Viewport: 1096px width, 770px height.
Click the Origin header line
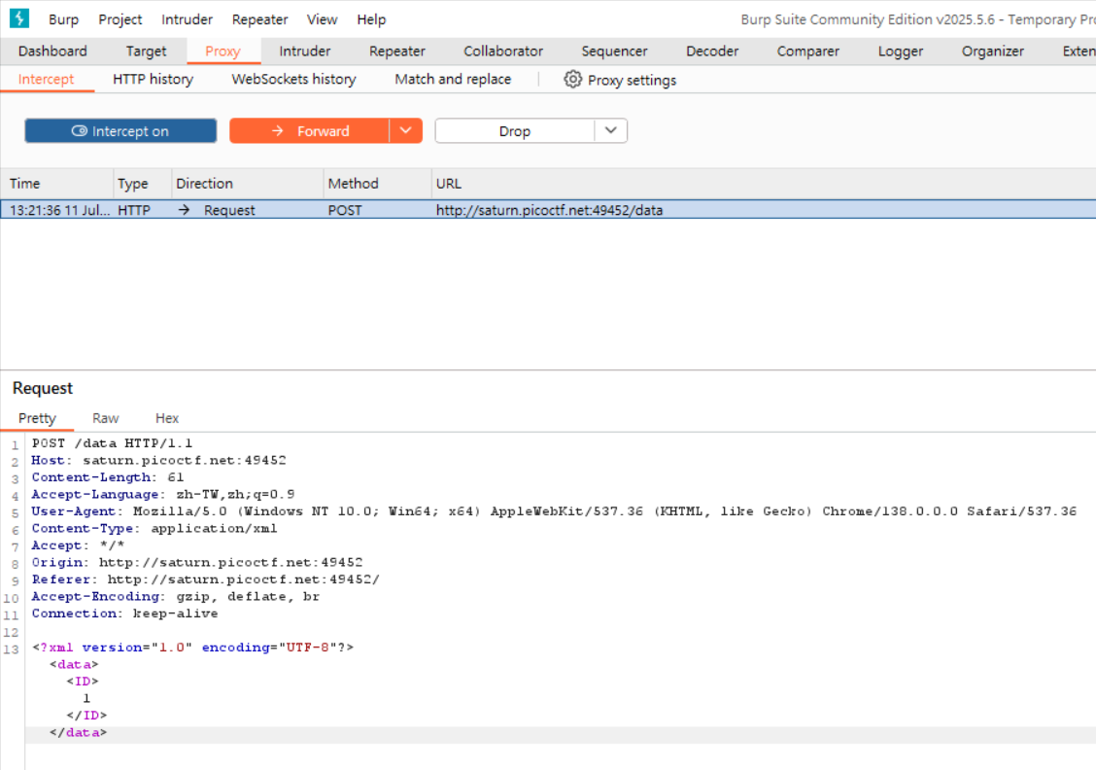click(x=197, y=562)
